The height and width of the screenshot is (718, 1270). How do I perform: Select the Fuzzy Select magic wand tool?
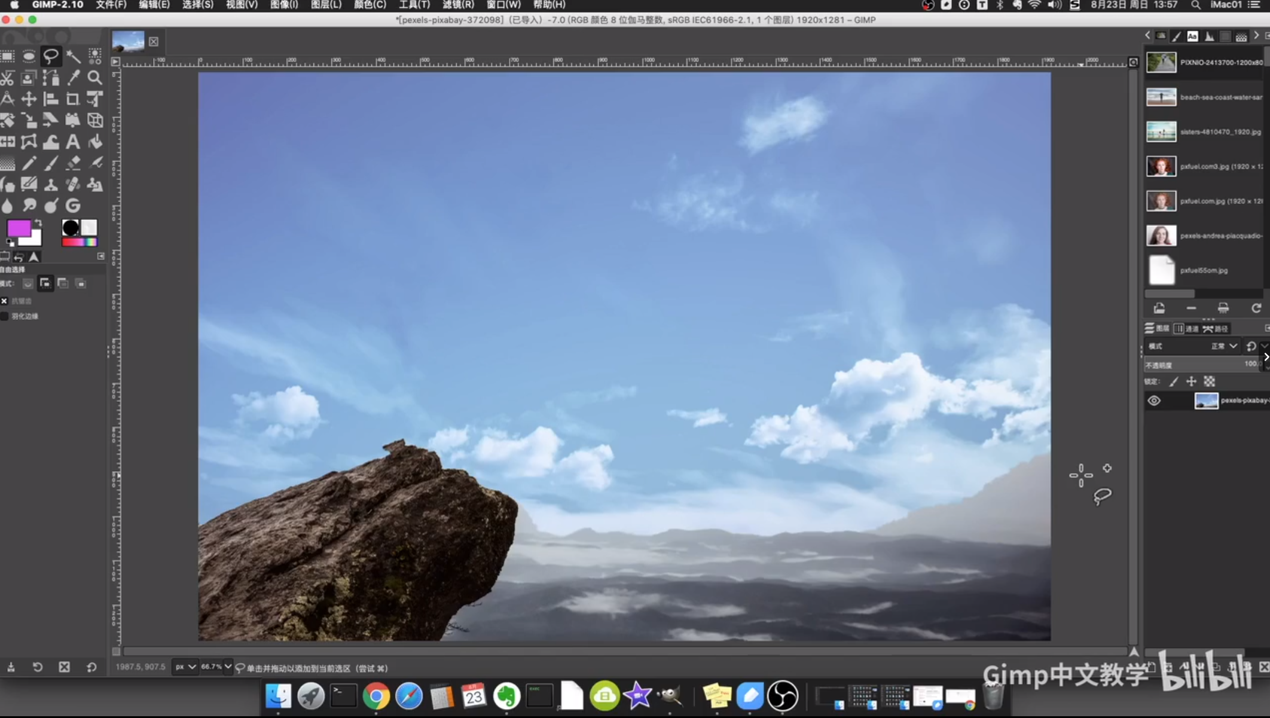tap(73, 56)
